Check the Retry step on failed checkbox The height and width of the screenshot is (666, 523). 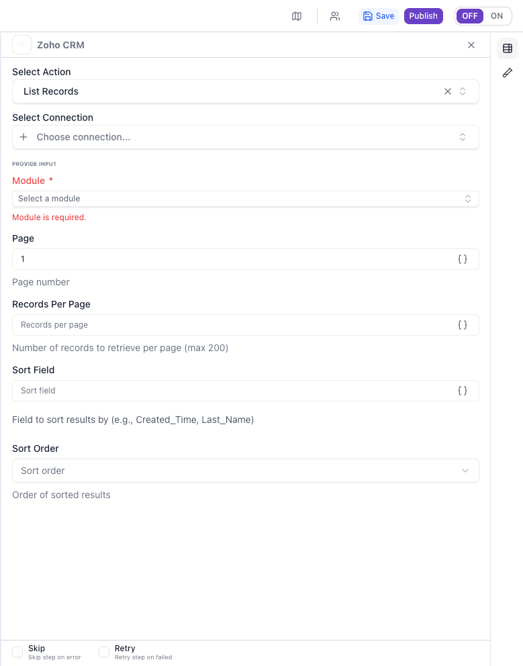104,651
